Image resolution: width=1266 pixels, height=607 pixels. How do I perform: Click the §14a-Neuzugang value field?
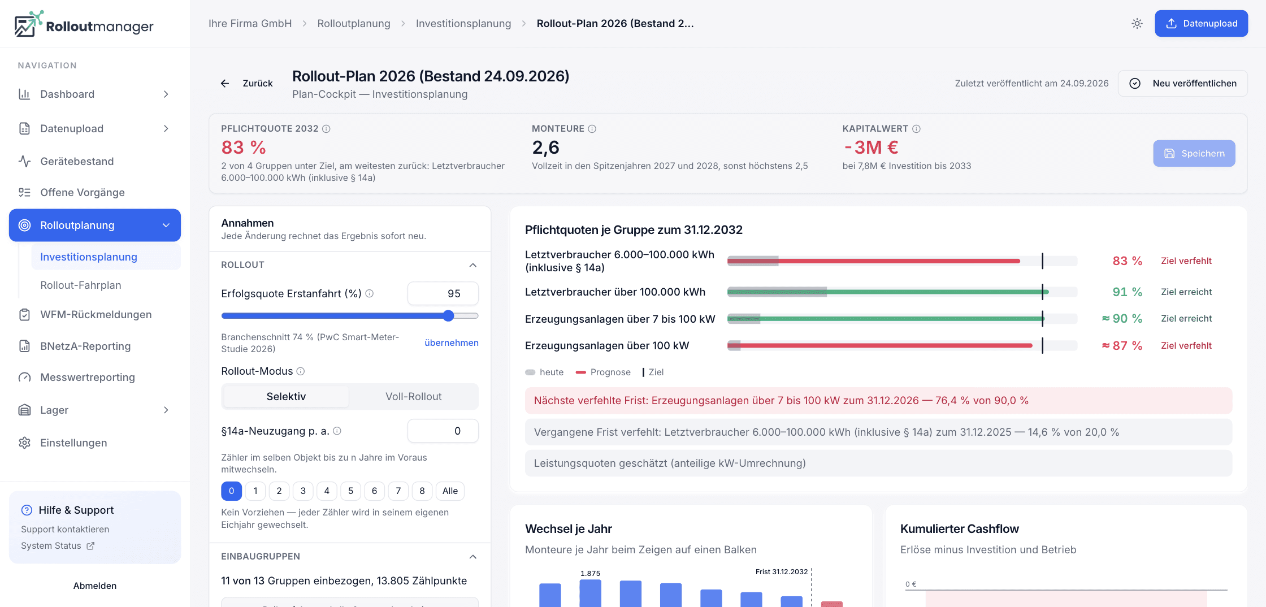pos(443,431)
